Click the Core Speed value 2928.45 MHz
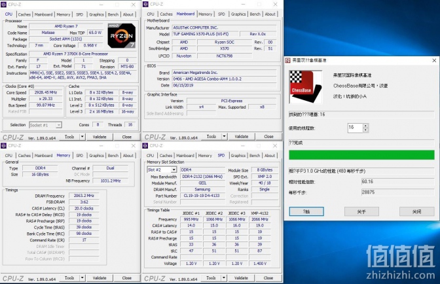This screenshot has width=440, height=284. (46, 92)
